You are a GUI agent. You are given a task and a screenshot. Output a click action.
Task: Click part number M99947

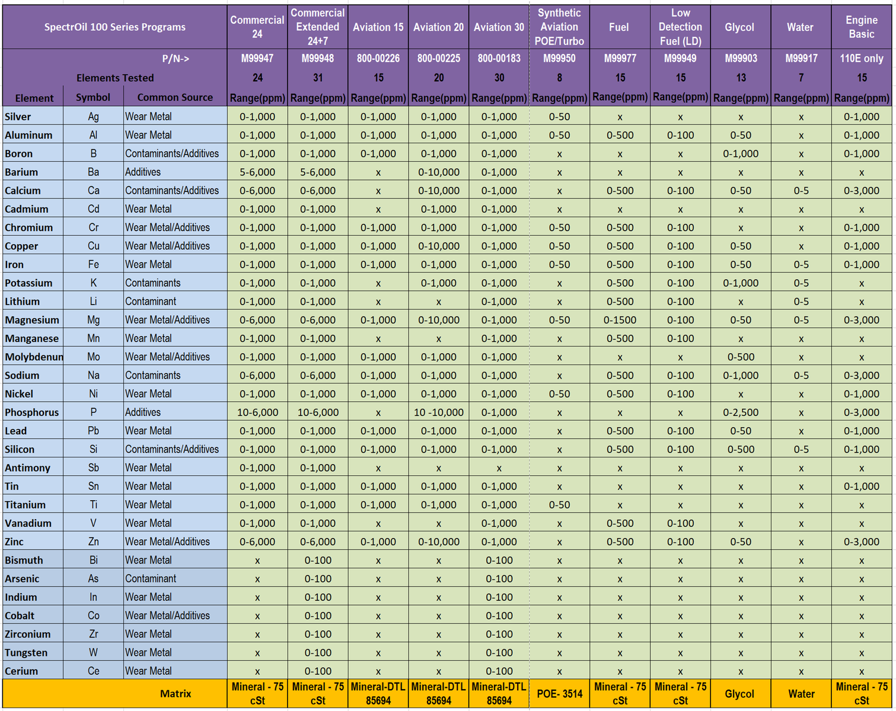[257, 58]
